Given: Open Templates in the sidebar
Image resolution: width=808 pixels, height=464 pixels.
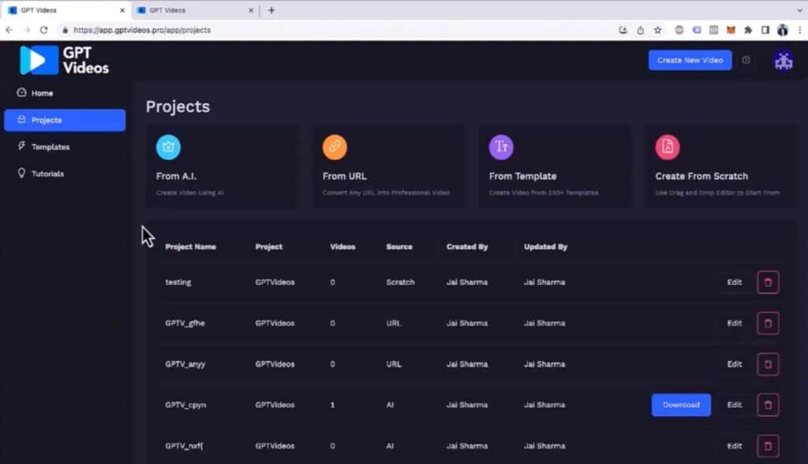Looking at the screenshot, I should tap(50, 147).
